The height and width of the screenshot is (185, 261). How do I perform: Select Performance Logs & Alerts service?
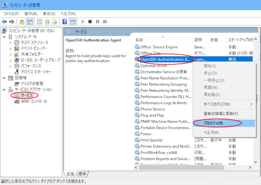pos(164,103)
